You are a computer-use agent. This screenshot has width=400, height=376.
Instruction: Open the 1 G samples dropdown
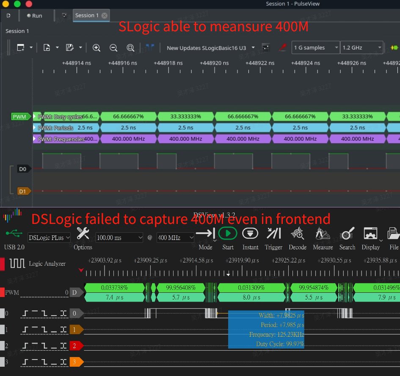pyautogui.click(x=316, y=48)
